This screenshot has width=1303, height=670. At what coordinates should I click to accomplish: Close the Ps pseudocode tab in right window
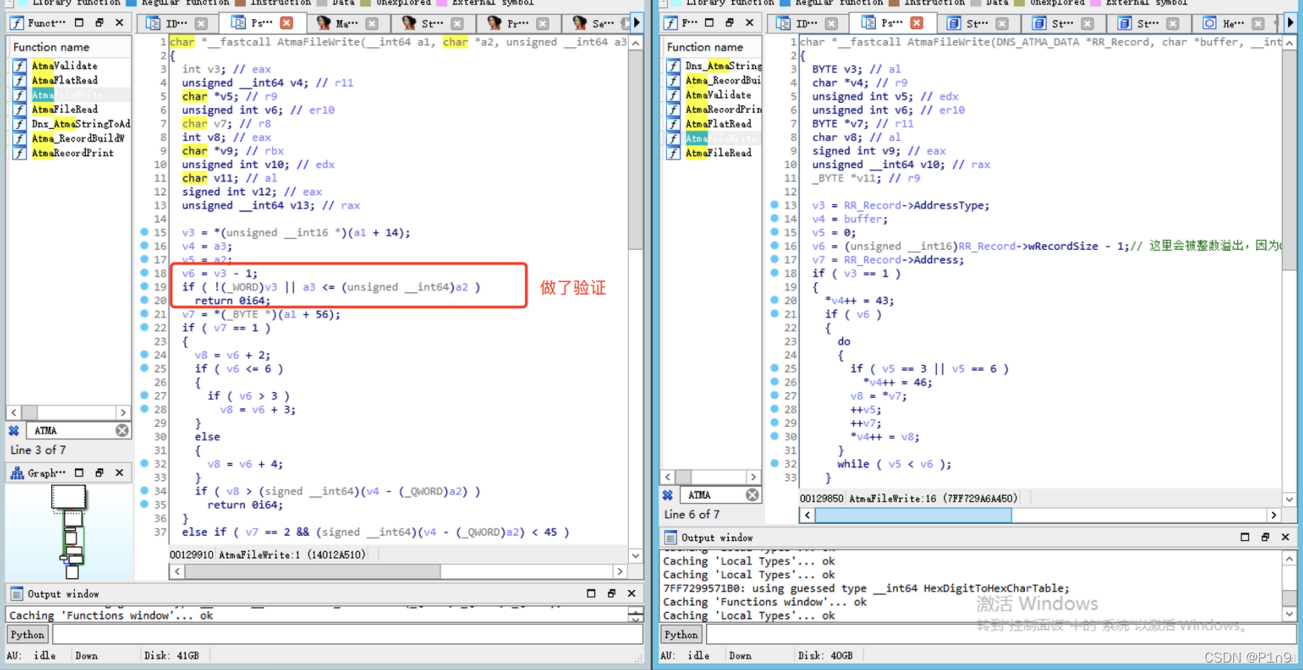point(917,23)
